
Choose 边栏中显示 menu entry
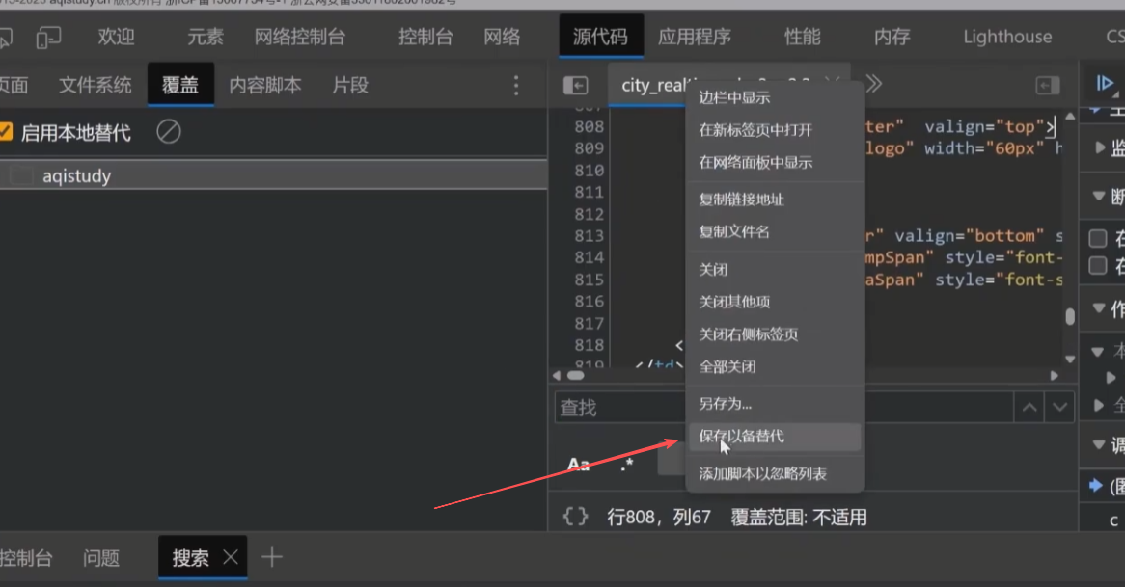tap(774, 97)
